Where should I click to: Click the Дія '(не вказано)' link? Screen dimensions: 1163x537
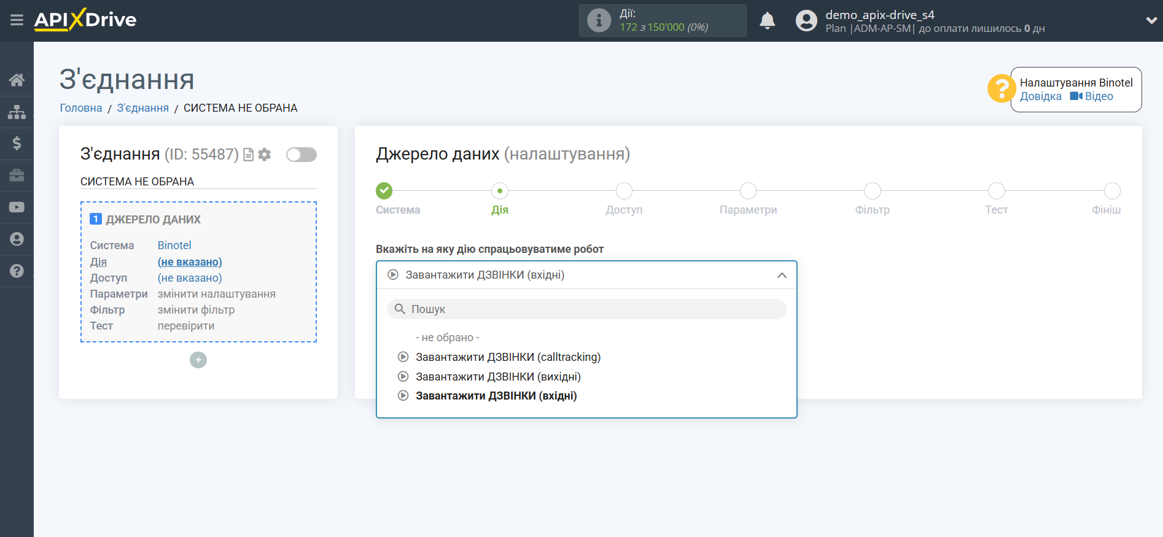pyautogui.click(x=190, y=262)
